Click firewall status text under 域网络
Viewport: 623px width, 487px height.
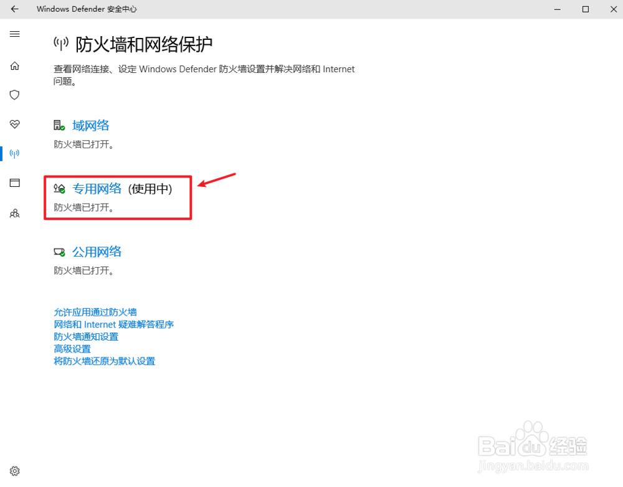tap(84, 144)
